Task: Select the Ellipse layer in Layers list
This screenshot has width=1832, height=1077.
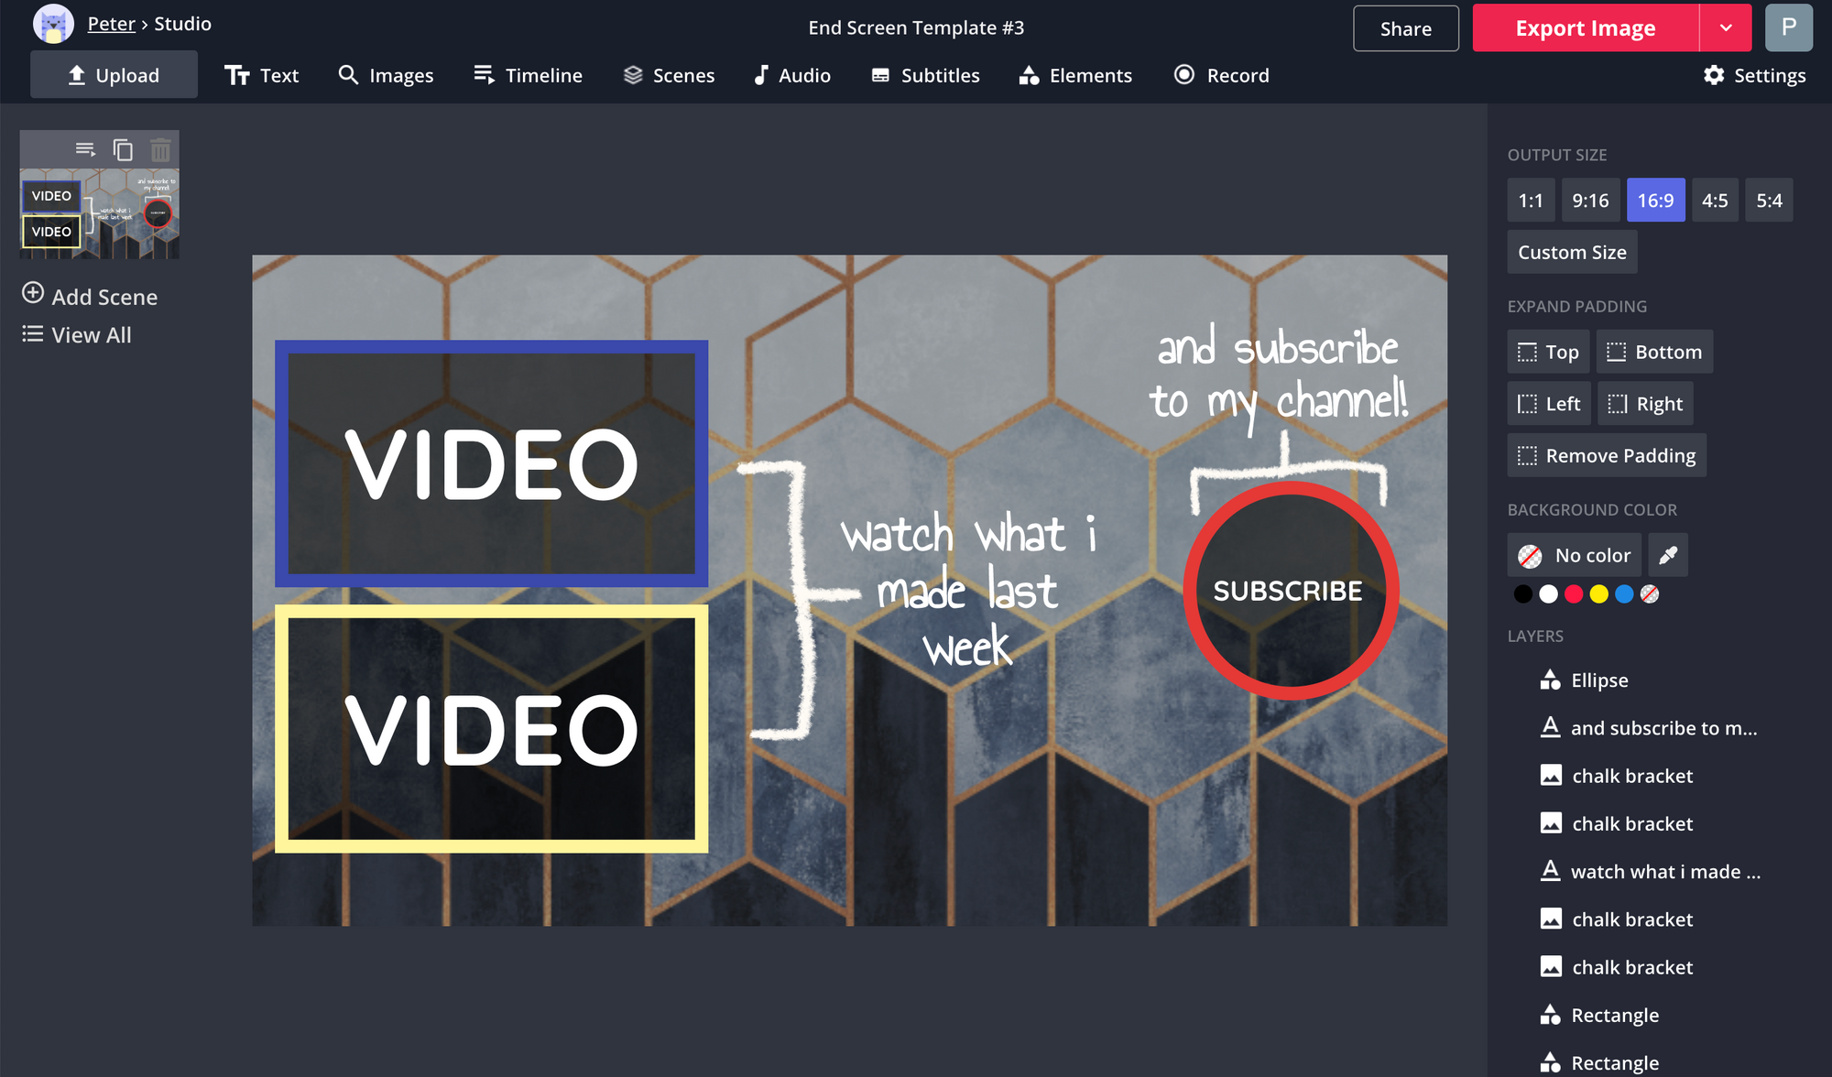Action: (x=1599, y=680)
